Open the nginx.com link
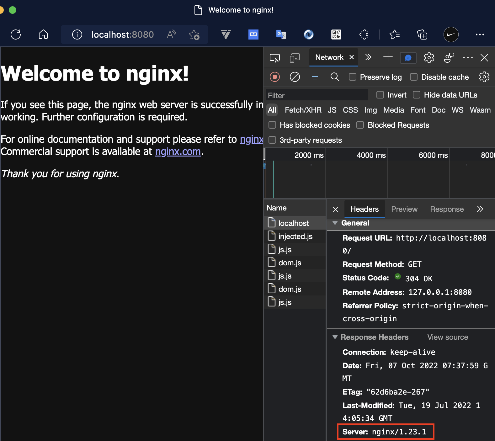The width and height of the screenshot is (495, 441). pyautogui.click(x=178, y=152)
